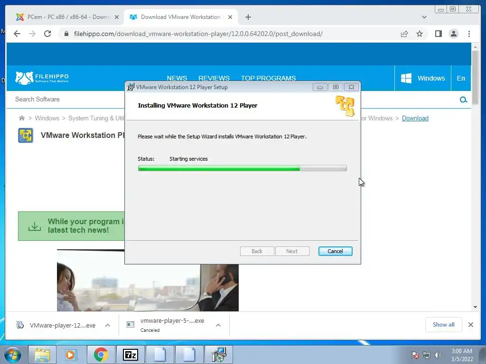Click the page vertical scrollbar thumb
The image size is (486, 364).
tap(475, 77)
